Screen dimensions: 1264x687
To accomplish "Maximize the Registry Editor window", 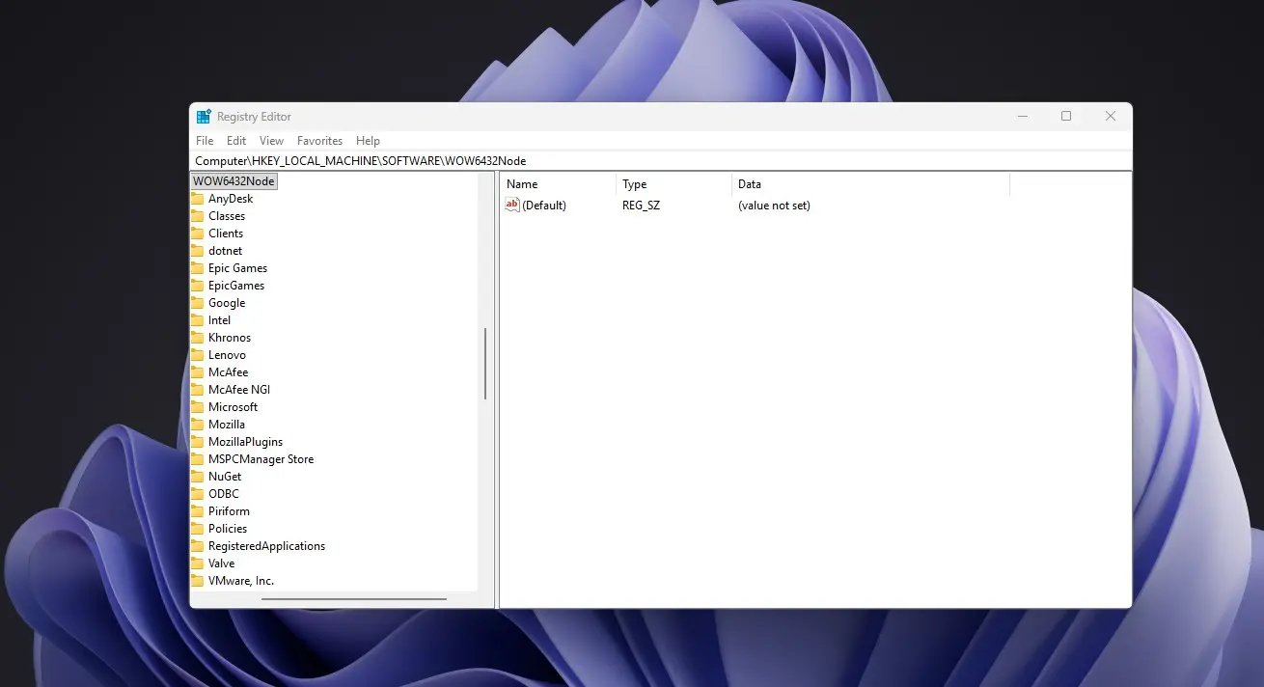I will [1066, 117].
